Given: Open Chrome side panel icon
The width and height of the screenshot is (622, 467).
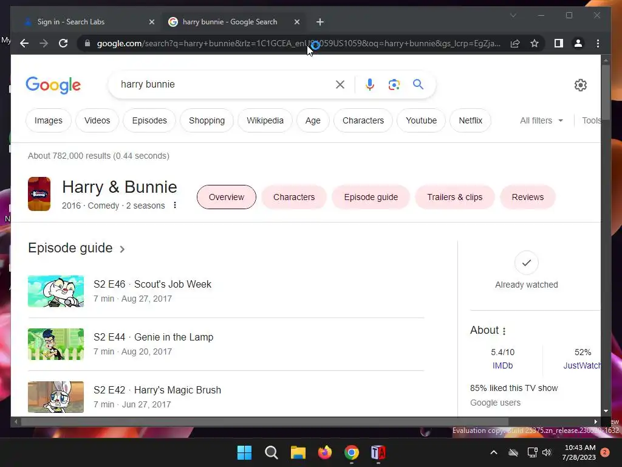Looking at the screenshot, I should (x=559, y=43).
